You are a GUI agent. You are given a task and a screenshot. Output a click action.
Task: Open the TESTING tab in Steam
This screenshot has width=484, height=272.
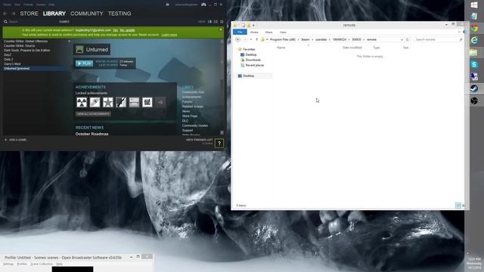[119, 14]
